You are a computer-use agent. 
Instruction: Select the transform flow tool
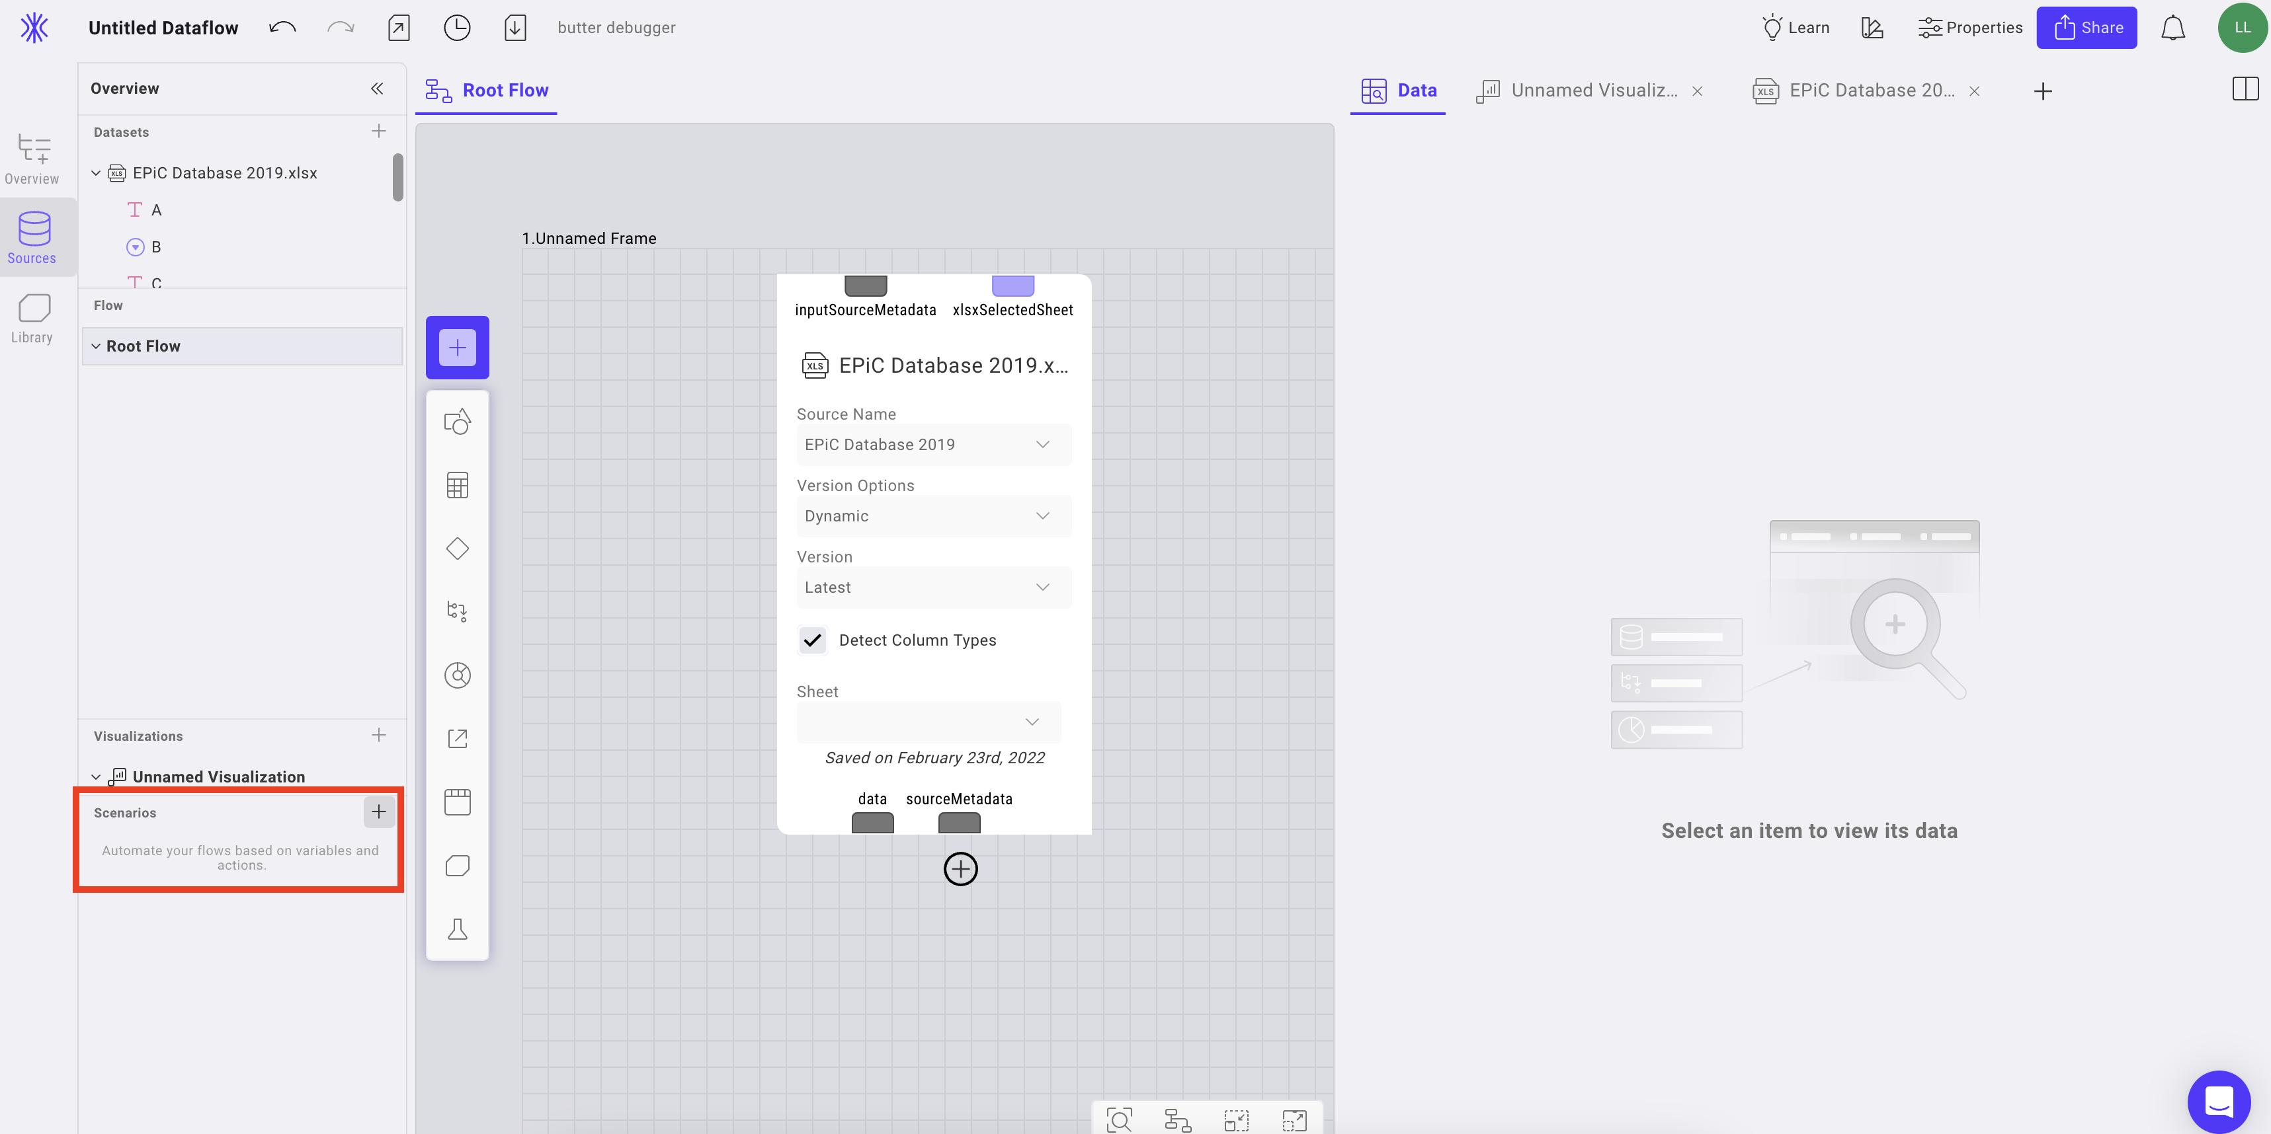(458, 611)
